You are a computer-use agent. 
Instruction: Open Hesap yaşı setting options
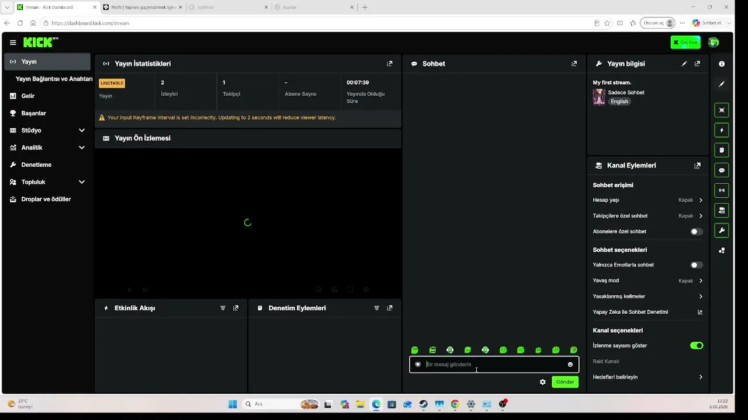tap(647, 200)
